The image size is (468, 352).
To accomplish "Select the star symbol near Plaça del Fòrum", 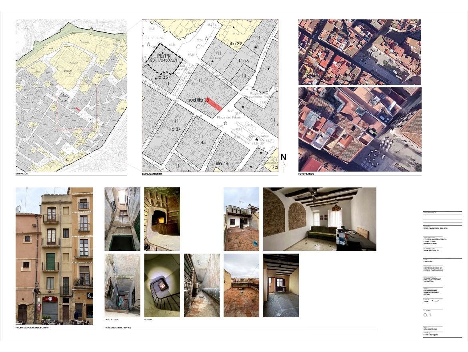I will [225, 123].
